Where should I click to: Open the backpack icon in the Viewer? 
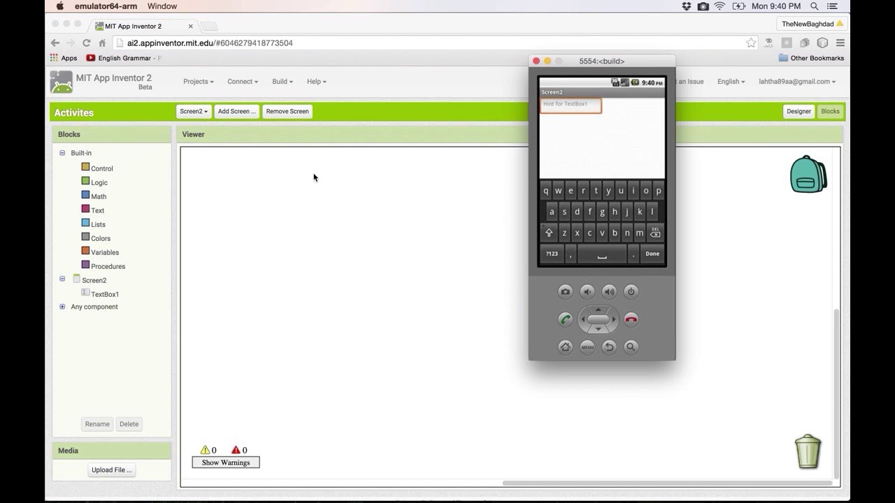click(808, 174)
